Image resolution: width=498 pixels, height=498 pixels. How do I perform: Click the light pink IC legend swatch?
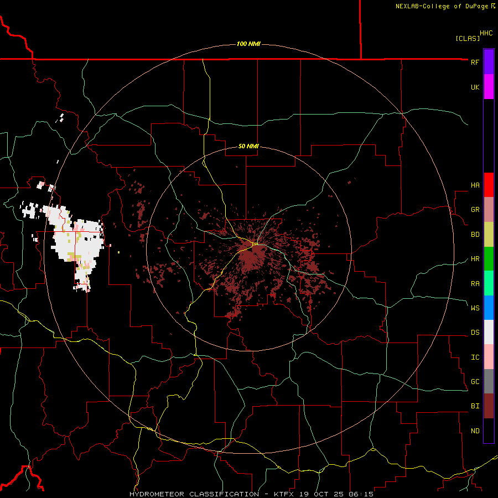tap(489, 357)
